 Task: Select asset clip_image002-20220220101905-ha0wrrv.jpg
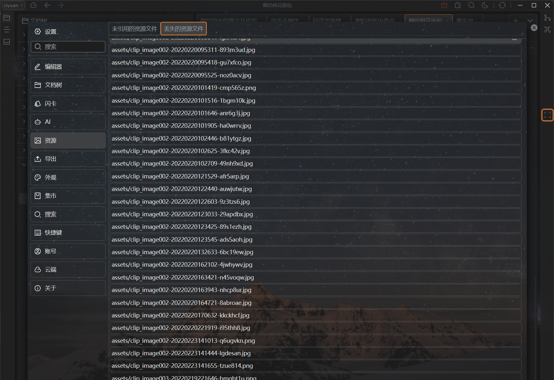tap(316, 126)
